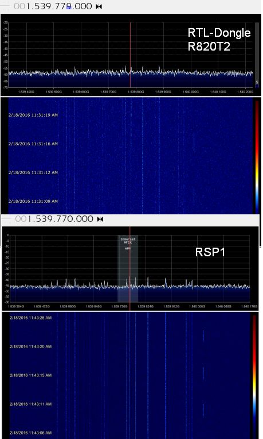Screen dimensions: 263x439
Task: Click the 11:43:25 AM waterfall timestamp
Action: [31, 318]
